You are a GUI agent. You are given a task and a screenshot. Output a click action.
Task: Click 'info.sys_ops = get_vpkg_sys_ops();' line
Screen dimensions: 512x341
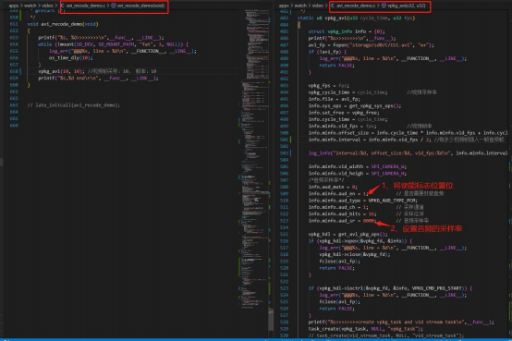coord(355,106)
